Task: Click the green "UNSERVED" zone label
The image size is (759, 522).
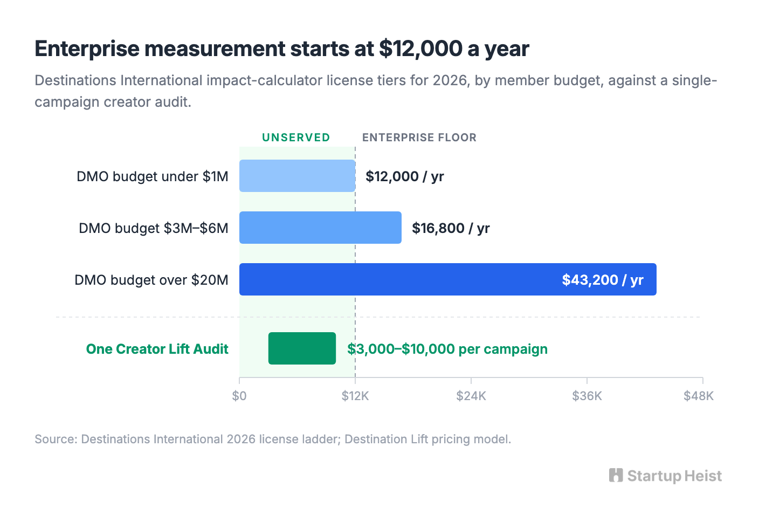Action: pos(296,138)
